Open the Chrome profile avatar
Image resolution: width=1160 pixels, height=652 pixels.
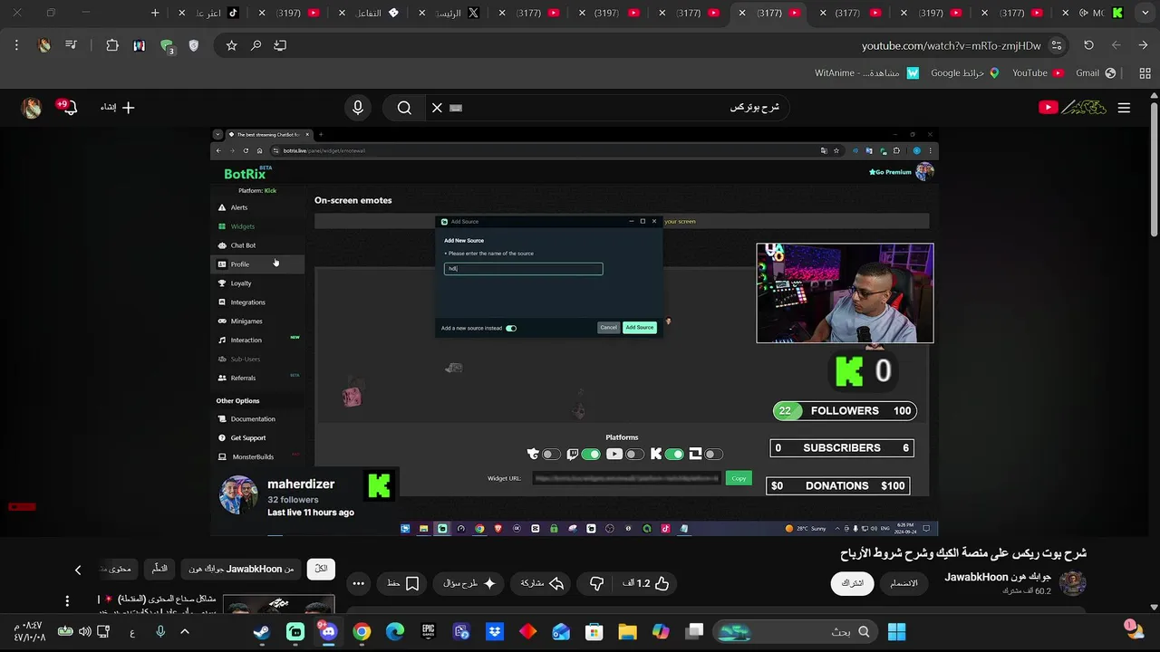[x=44, y=45]
